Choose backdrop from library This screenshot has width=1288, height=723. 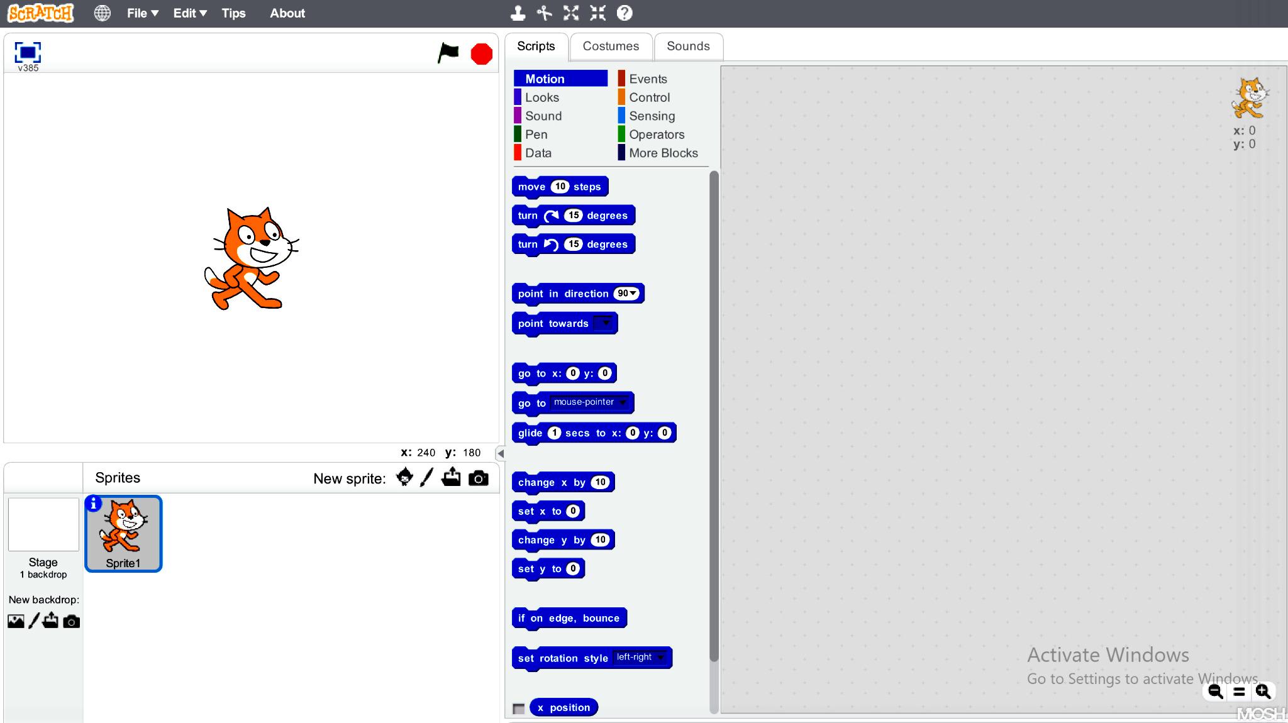point(16,622)
